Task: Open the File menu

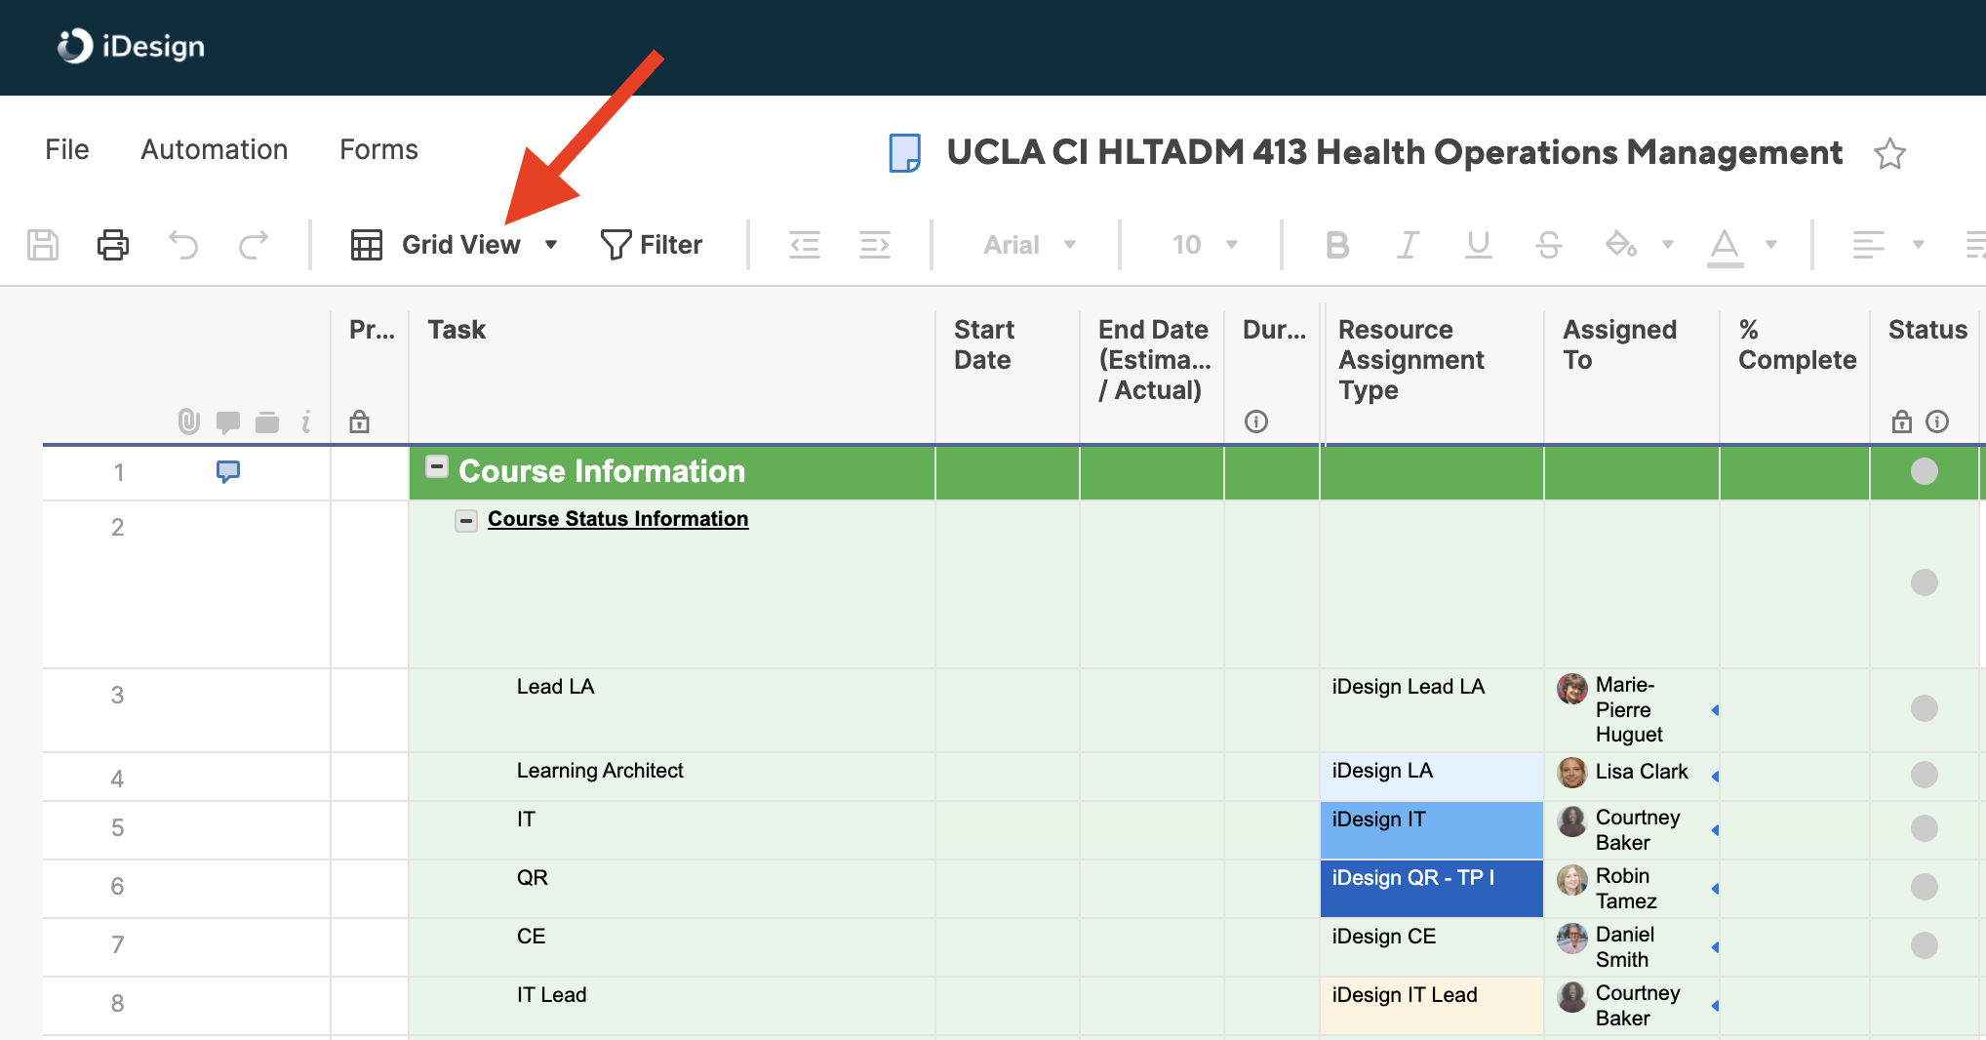Action: 67,149
